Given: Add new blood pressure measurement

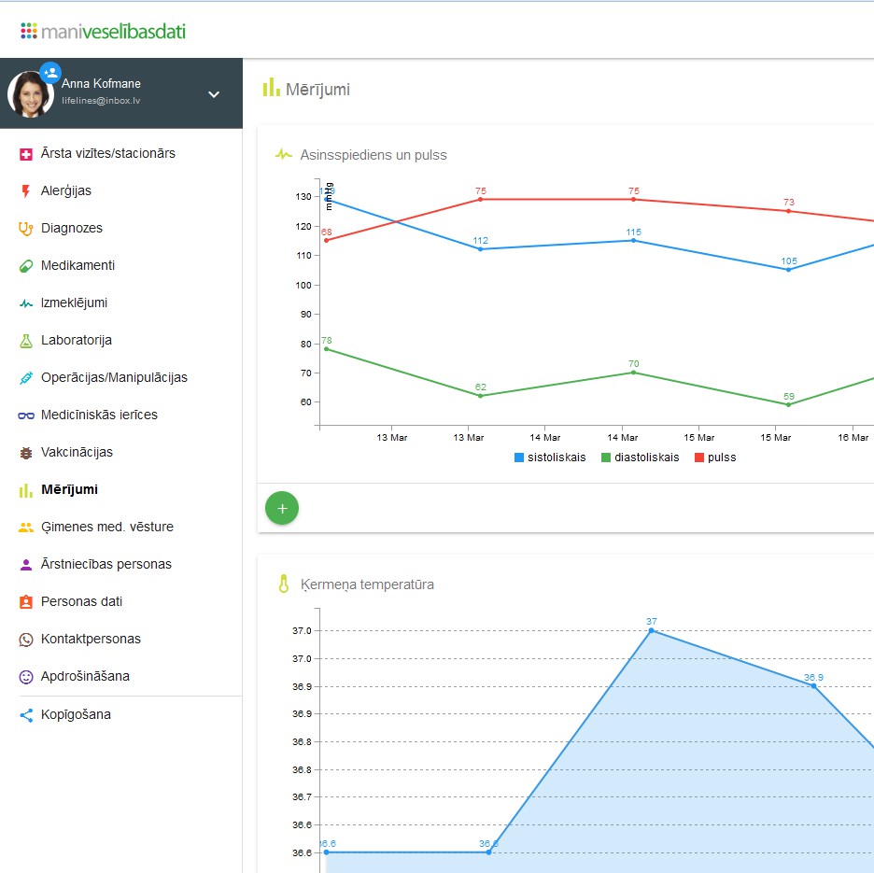Looking at the screenshot, I should pyautogui.click(x=282, y=508).
